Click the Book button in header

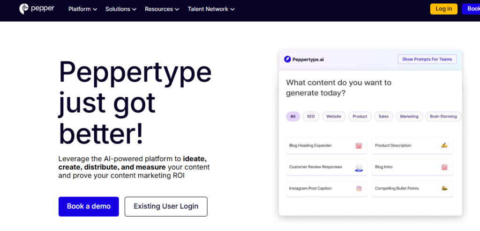point(471,9)
